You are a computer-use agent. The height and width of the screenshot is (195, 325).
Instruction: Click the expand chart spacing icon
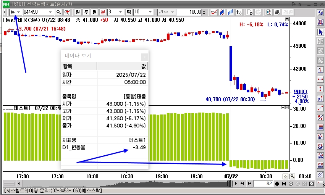[277, 184]
